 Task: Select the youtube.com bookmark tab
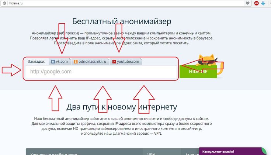[126, 62]
